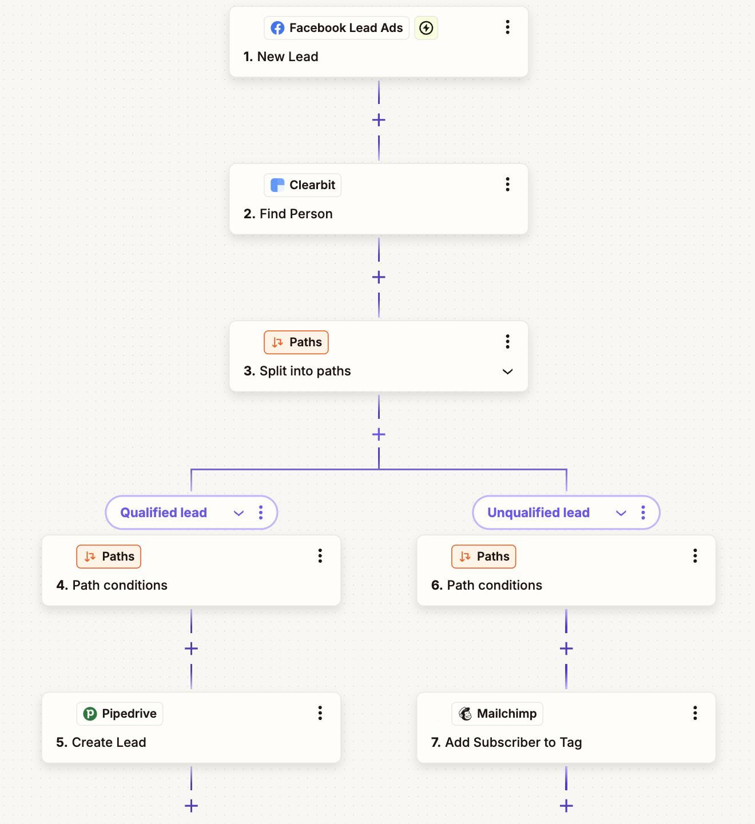Click plus below Mailchimp Add Subscriber step
Screen dimensions: 755x824
coord(566,806)
